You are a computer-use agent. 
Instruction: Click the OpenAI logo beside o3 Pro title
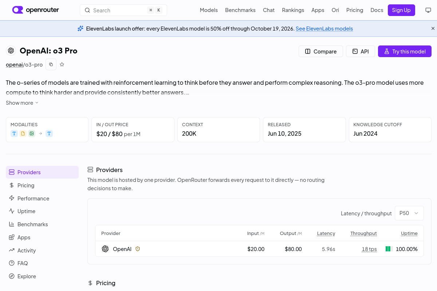[11, 51]
